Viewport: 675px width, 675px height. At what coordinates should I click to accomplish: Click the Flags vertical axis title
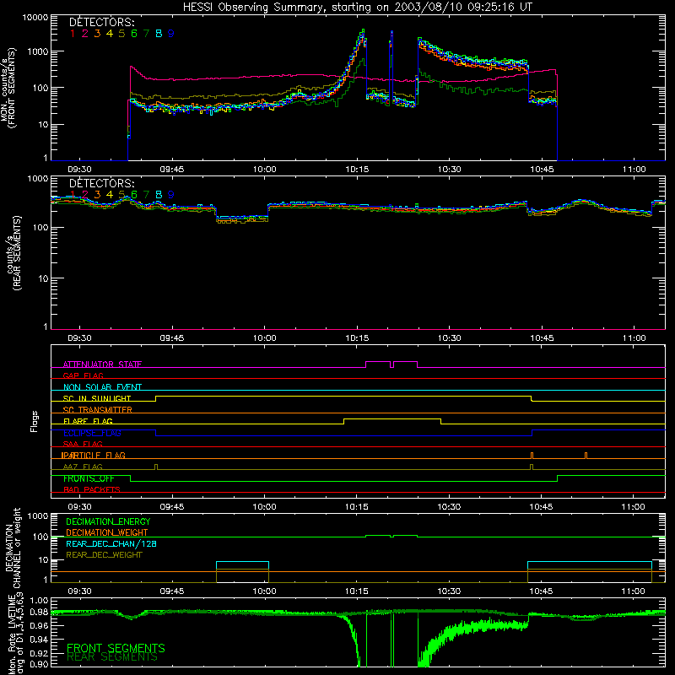(35, 421)
